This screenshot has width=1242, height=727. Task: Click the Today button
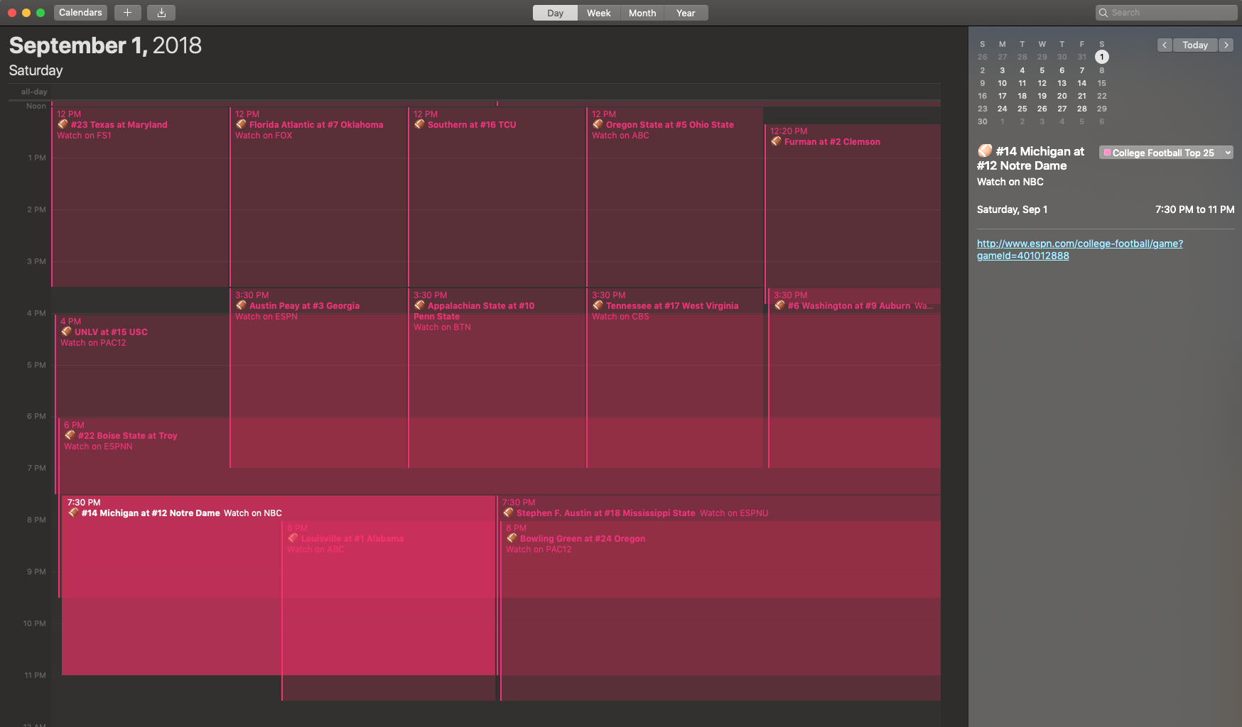tap(1195, 45)
